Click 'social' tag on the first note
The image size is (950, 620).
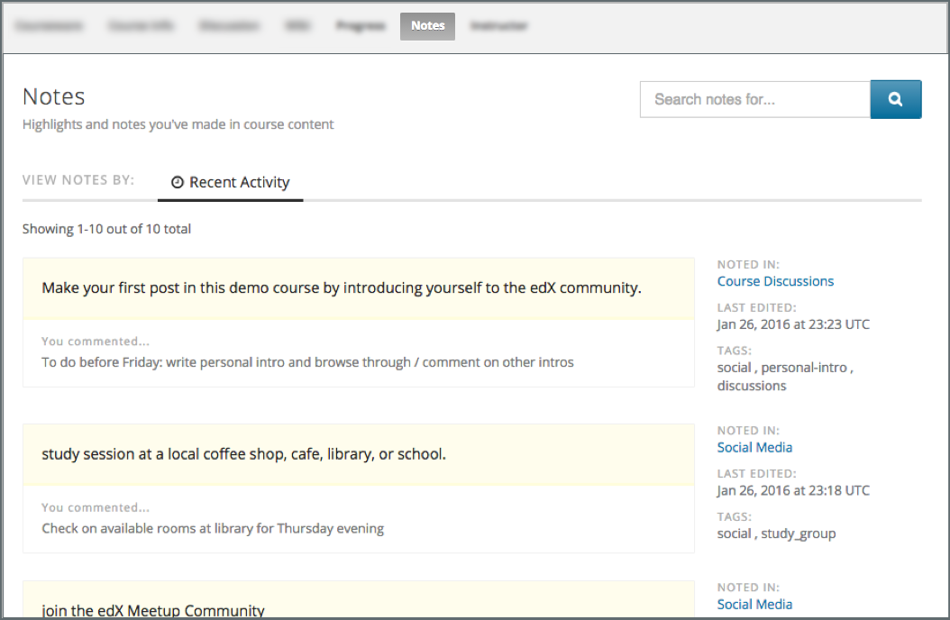[x=734, y=368]
